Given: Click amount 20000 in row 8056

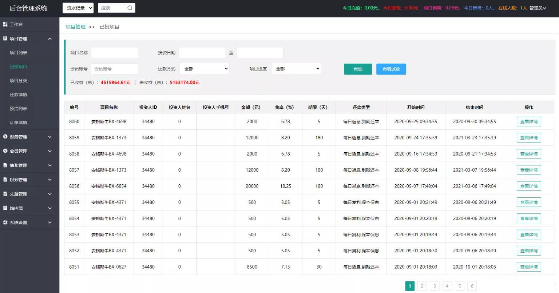Looking at the screenshot, I should (x=252, y=186).
